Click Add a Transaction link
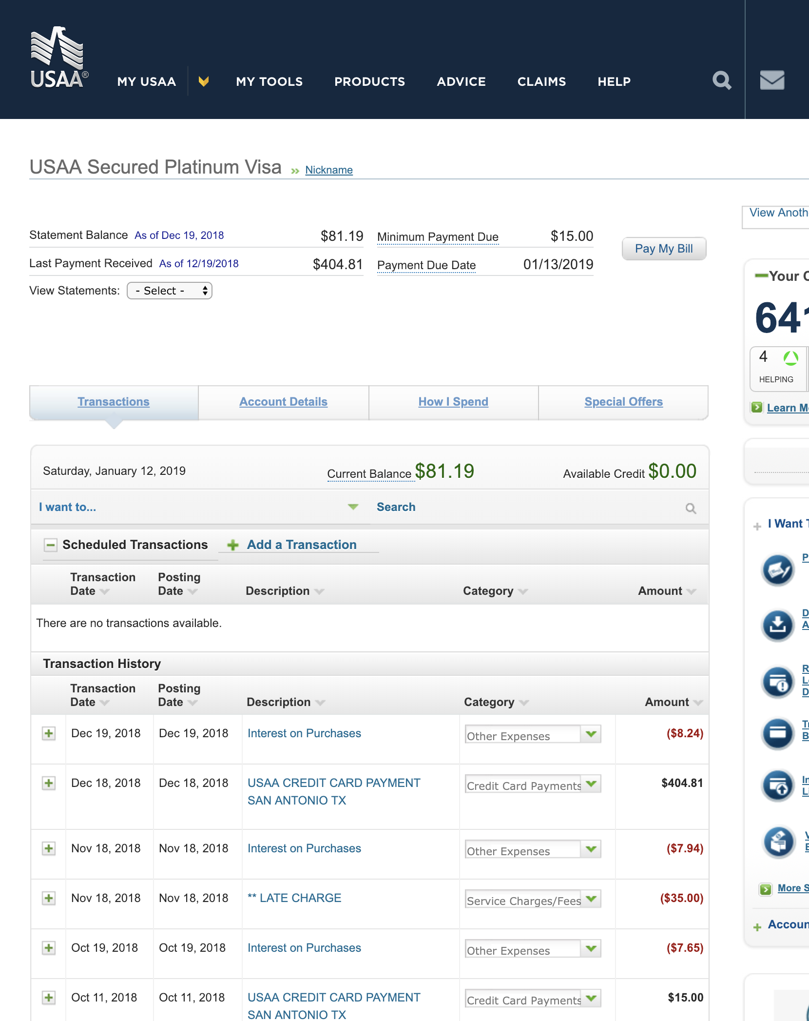The height and width of the screenshot is (1021, 809). point(302,545)
